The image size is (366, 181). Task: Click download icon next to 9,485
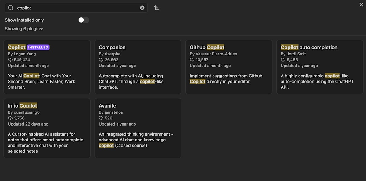pos(283,60)
